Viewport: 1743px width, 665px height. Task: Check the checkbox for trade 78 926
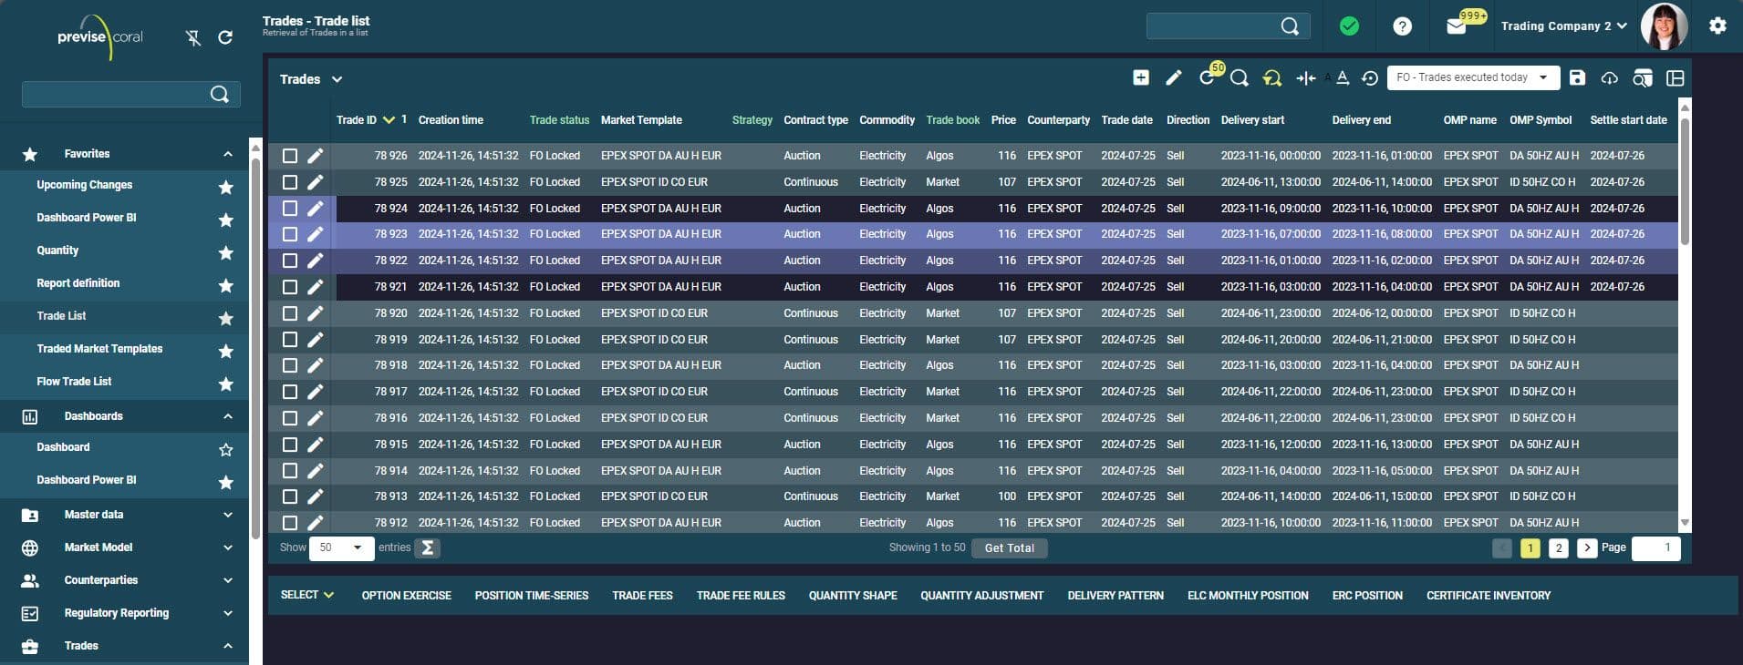tap(290, 156)
